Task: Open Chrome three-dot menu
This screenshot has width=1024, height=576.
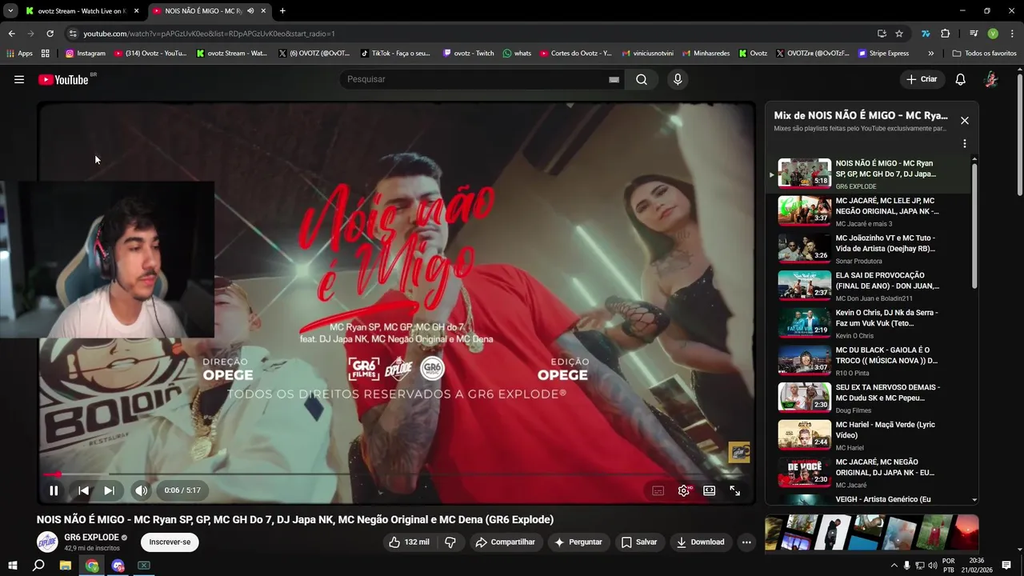Action: [1011, 34]
